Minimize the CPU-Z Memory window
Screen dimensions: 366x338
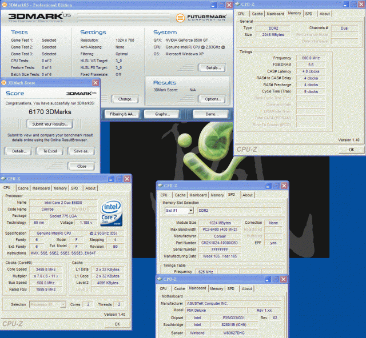coord(345,4)
